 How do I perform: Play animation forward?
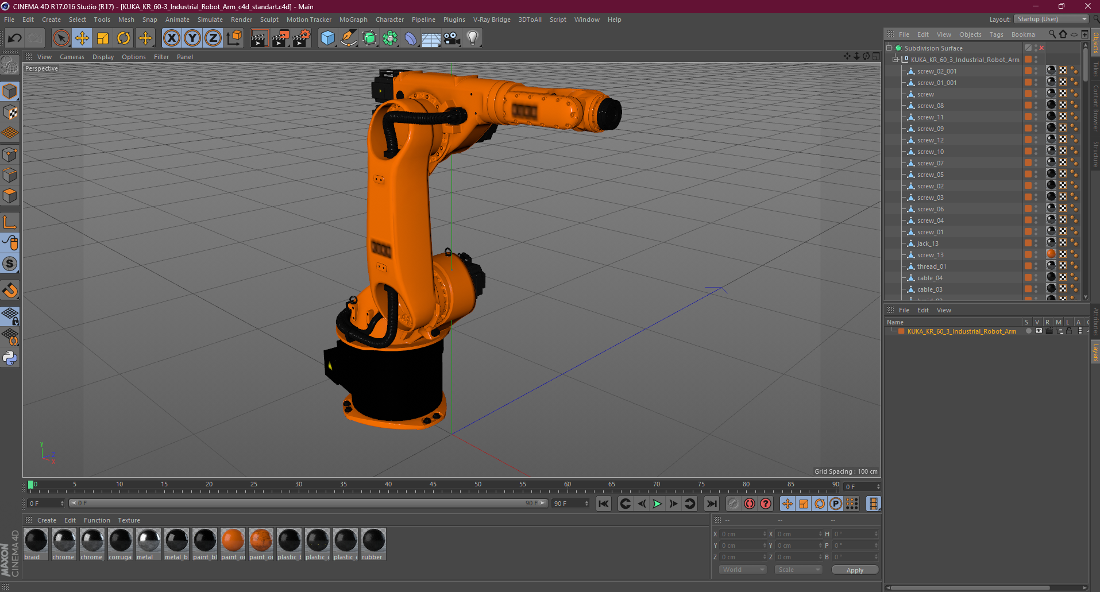pyautogui.click(x=657, y=504)
